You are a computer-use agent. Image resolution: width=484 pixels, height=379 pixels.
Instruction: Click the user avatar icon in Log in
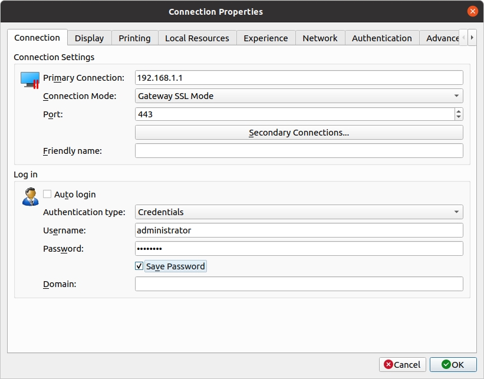[x=29, y=196]
